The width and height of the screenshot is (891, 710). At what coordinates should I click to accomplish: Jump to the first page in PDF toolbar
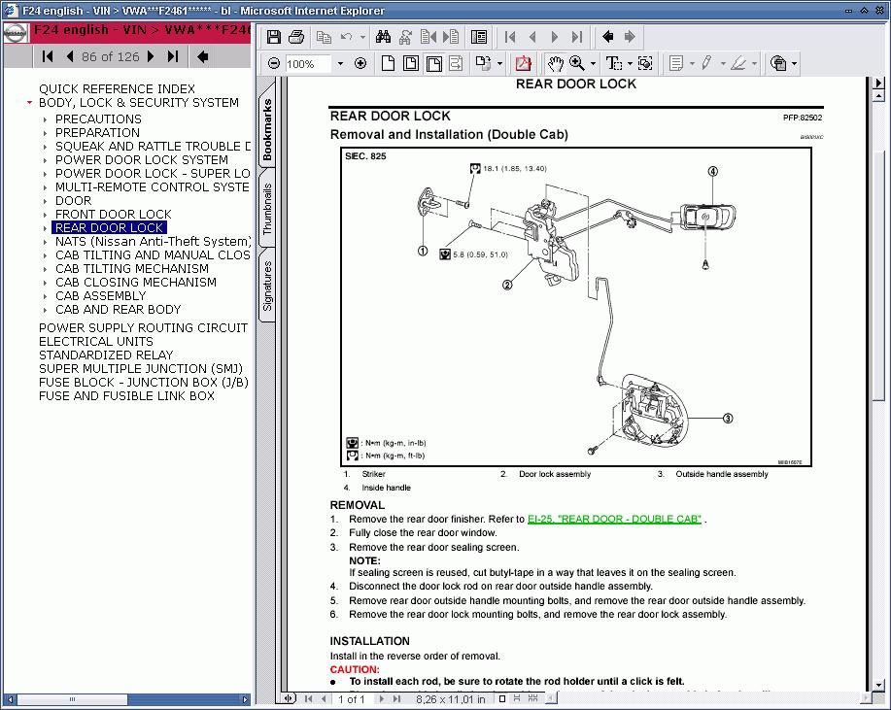[510, 37]
